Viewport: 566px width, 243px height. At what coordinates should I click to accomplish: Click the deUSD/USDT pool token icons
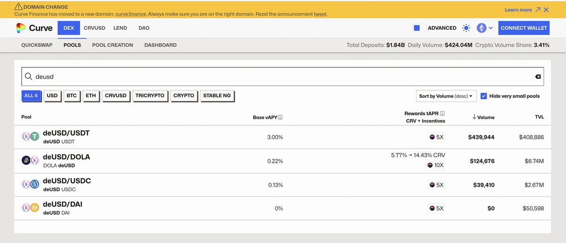pos(30,137)
